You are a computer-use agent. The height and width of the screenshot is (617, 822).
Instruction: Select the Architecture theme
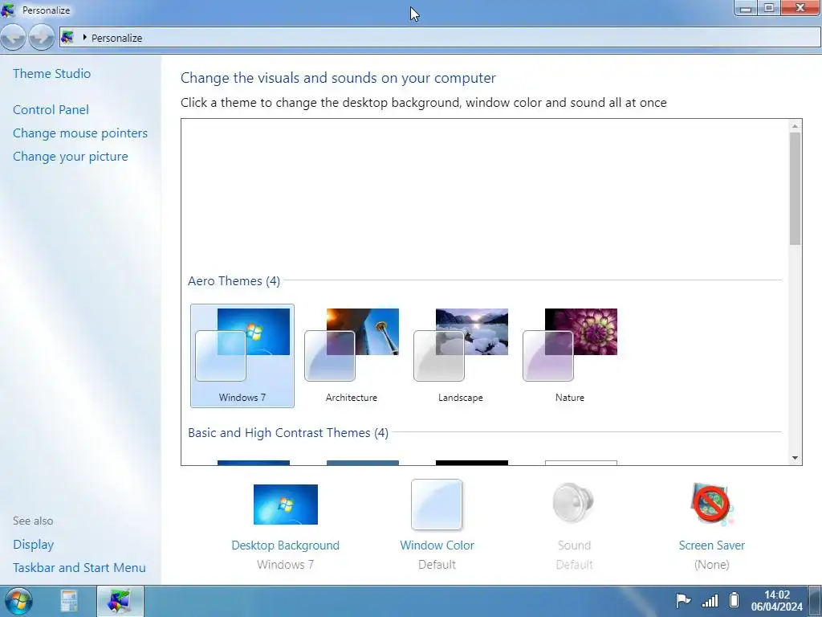(x=352, y=355)
